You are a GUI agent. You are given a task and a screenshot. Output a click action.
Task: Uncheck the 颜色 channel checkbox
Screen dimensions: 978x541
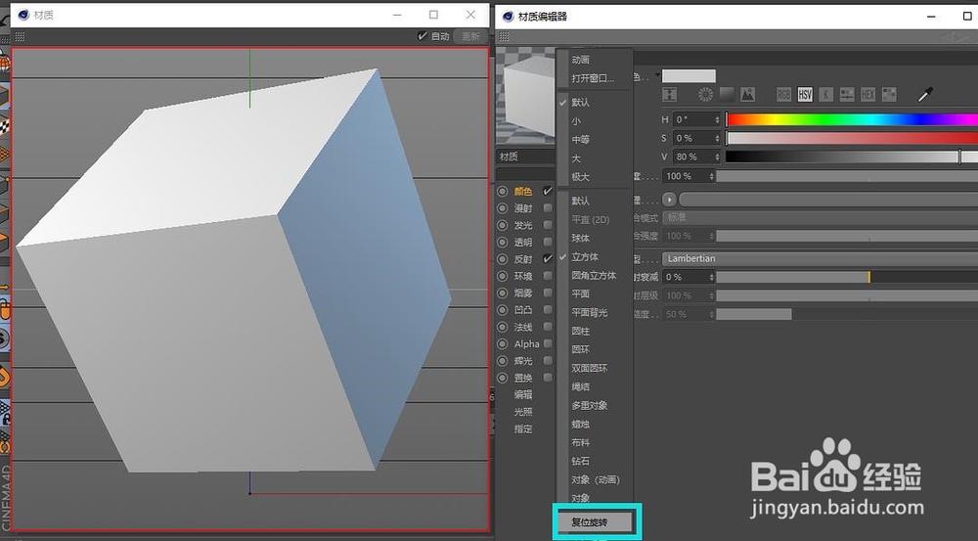pyautogui.click(x=548, y=191)
